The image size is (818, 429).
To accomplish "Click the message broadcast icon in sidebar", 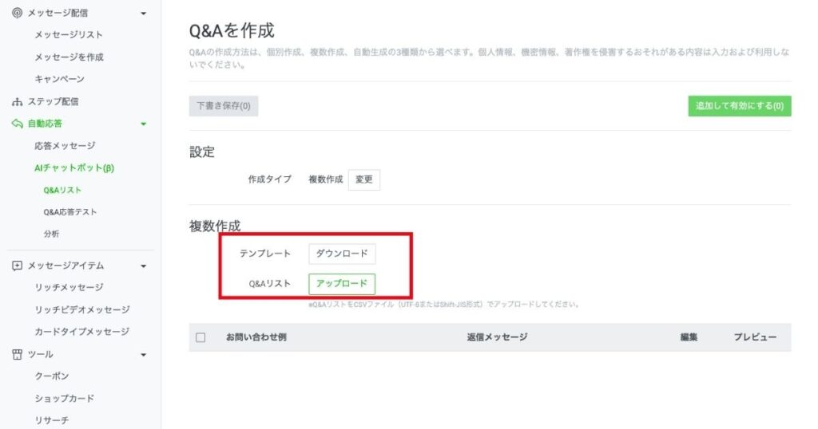I will click(17, 13).
